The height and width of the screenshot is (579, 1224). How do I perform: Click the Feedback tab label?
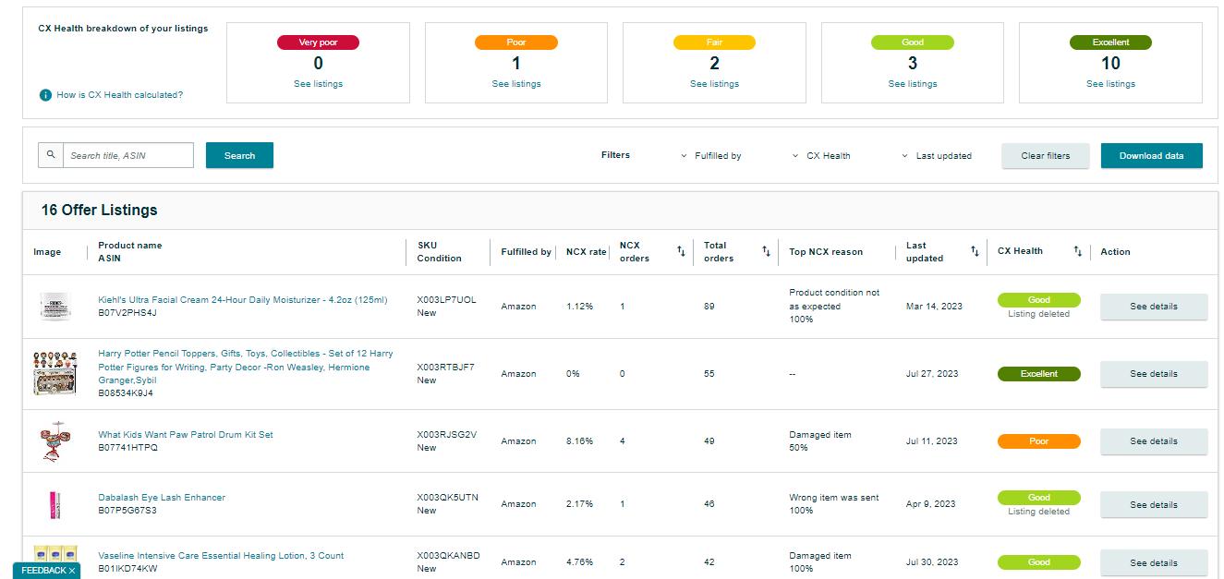tap(44, 571)
